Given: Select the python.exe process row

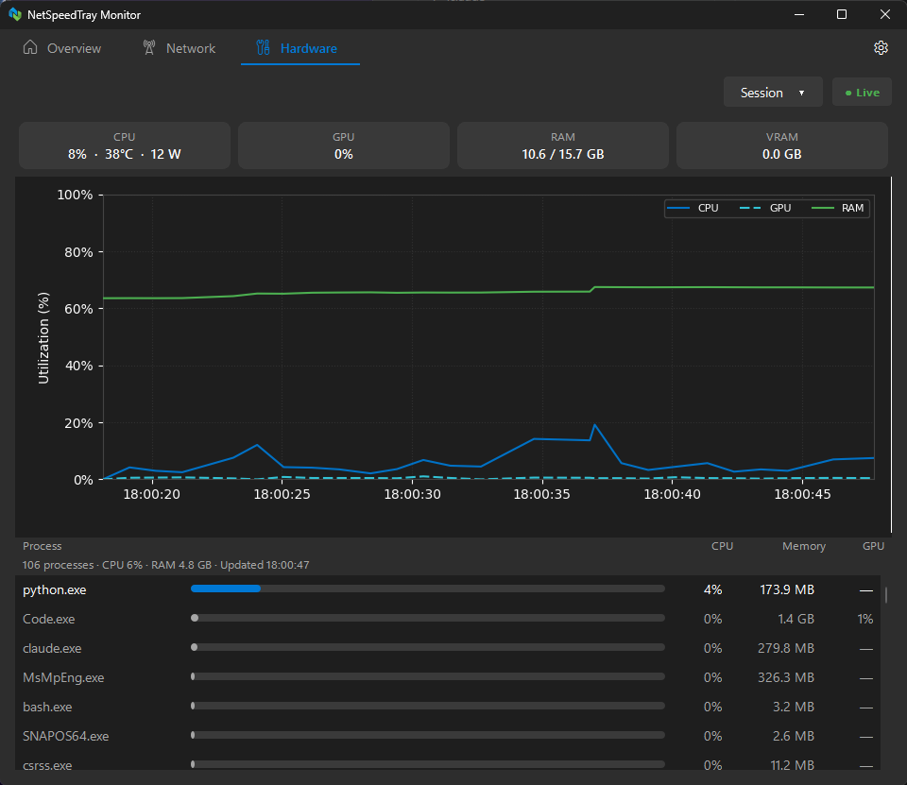Looking at the screenshot, I should (448, 589).
